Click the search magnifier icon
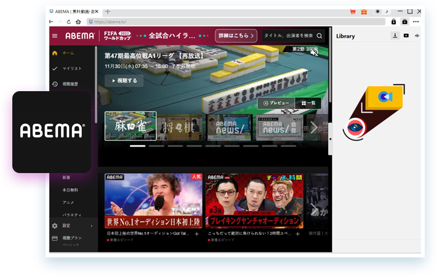 pos(320,36)
